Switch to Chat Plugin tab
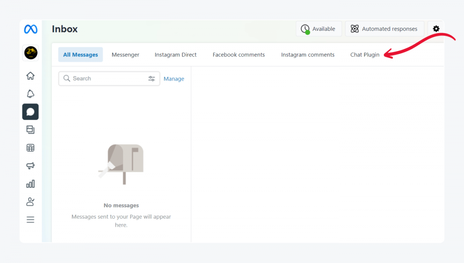This screenshot has width=464, height=263. click(365, 55)
